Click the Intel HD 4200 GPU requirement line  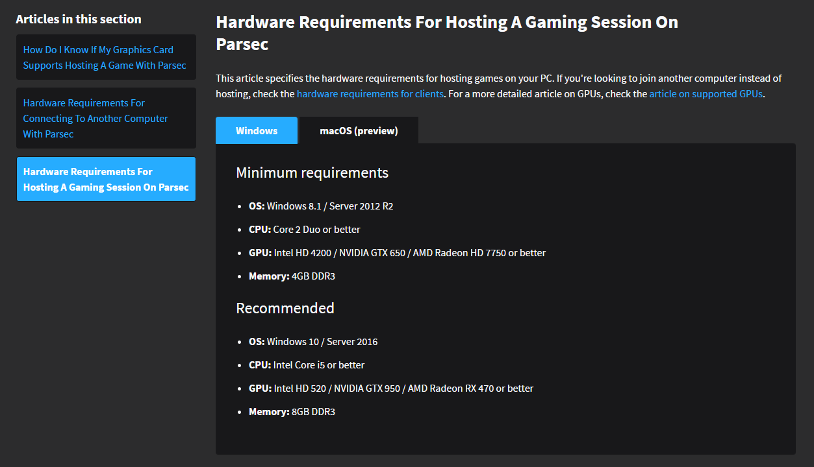[398, 253]
